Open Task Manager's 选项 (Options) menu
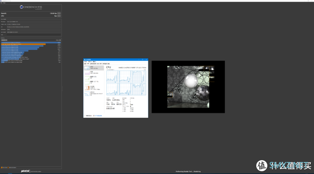Viewport: 314px width, 174px height. (90, 62)
